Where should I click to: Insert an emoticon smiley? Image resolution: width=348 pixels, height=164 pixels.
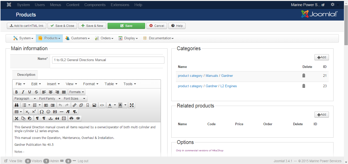tap(48, 112)
